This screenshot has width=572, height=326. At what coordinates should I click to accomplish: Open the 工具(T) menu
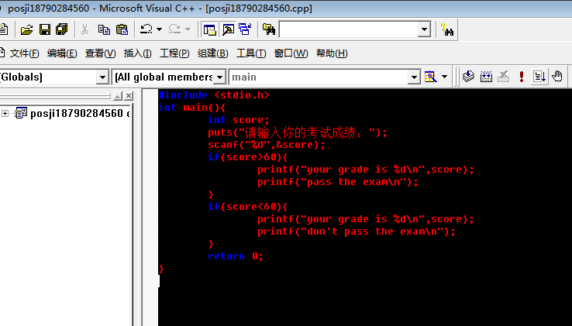[x=251, y=53]
